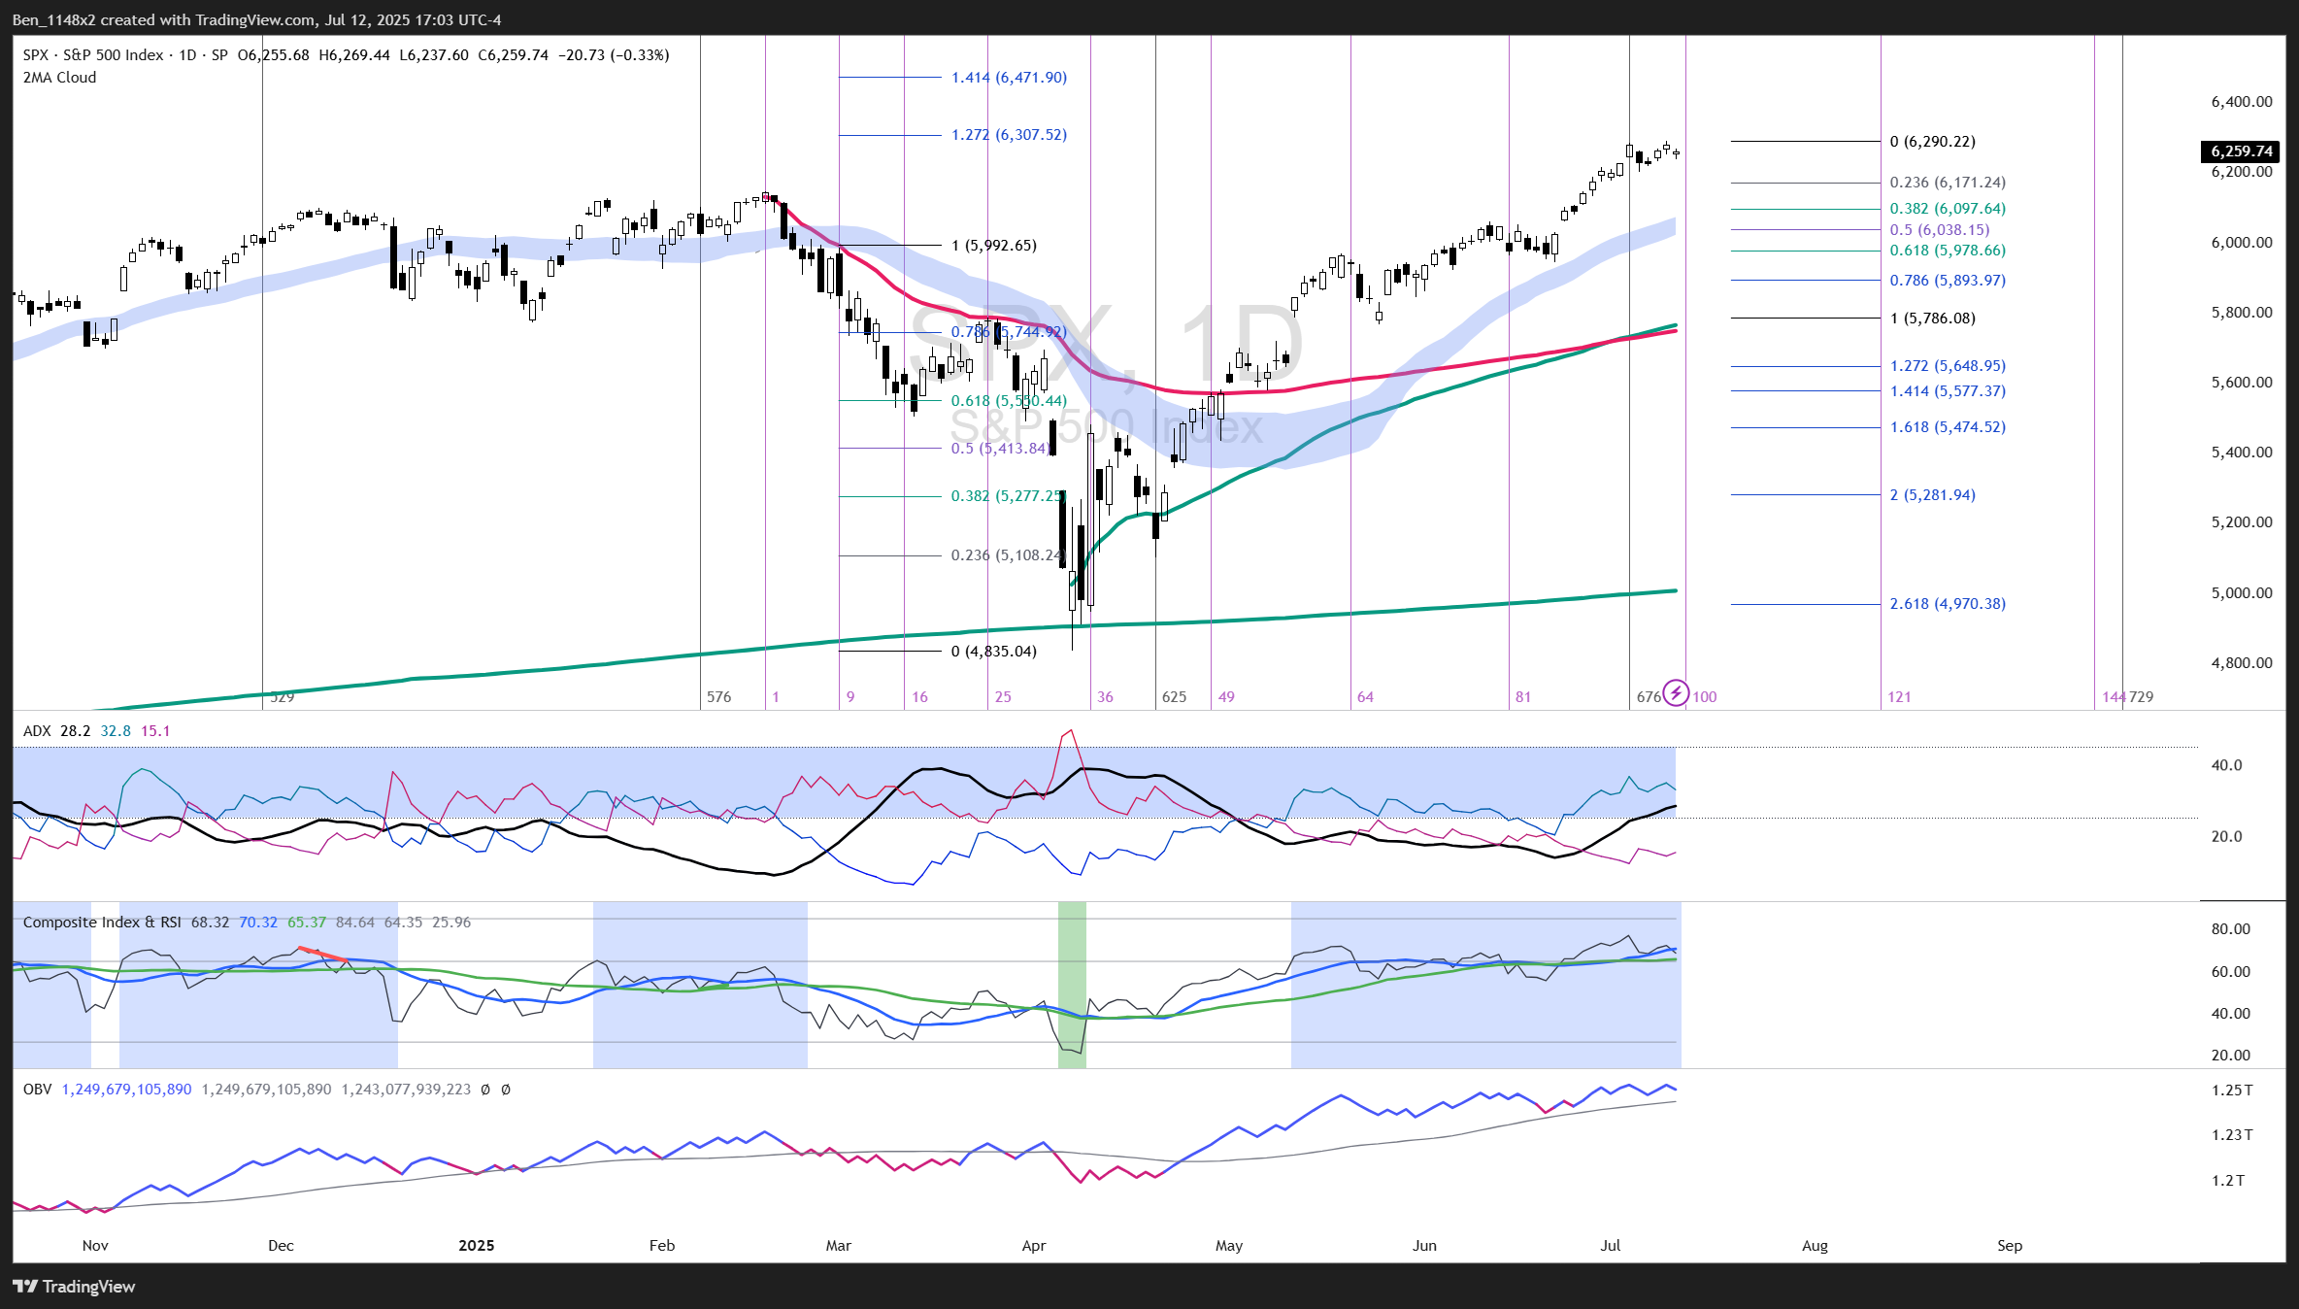Click the OBV value 1,249,679,105,890 in blue
Image resolution: width=2299 pixels, height=1309 pixels.
point(126,1090)
